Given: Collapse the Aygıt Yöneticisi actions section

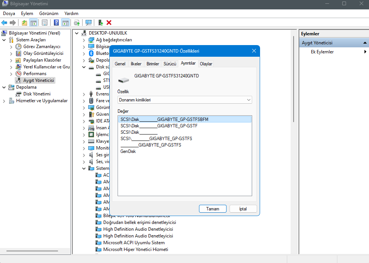Looking at the screenshot, I should click(x=365, y=43).
